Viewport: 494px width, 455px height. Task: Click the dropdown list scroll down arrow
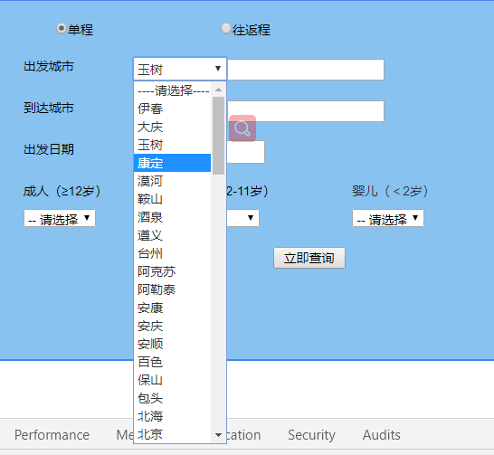coord(218,435)
